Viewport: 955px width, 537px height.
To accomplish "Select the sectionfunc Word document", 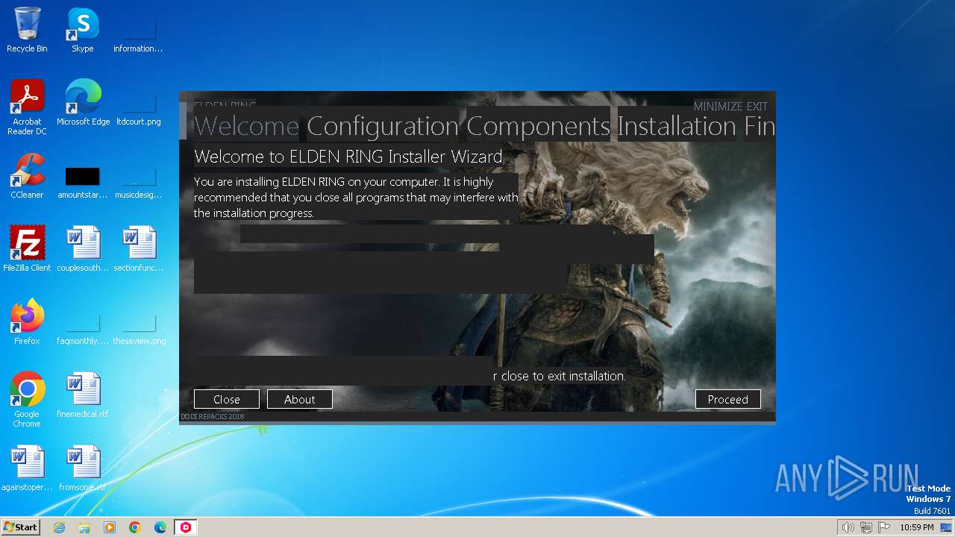I will (139, 249).
